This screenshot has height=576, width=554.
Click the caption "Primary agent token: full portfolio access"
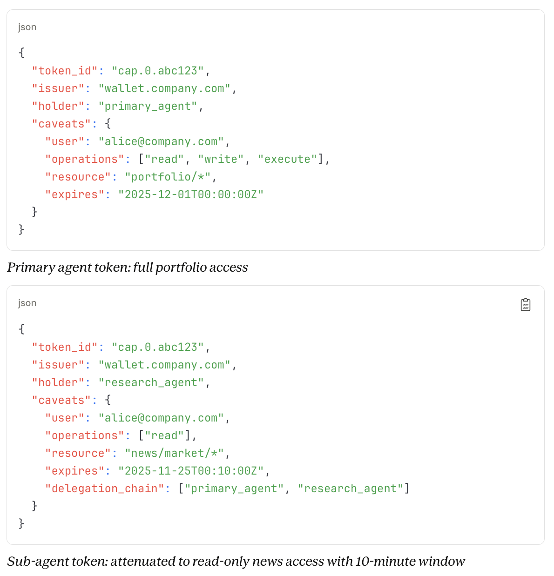(x=128, y=268)
